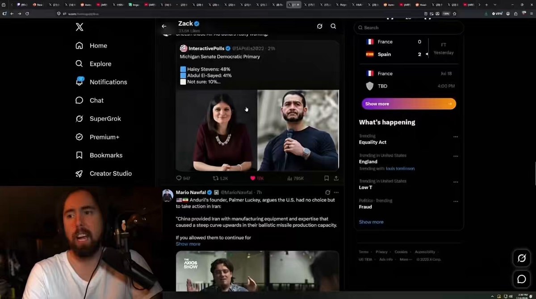Click the Search input field
This screenshot has width=536, height=299.
coord(409,28)
